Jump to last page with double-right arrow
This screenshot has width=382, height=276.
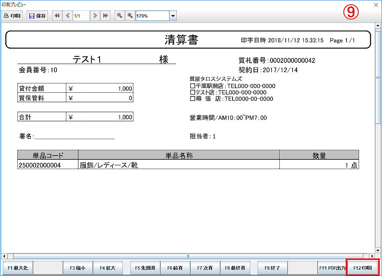106,16
